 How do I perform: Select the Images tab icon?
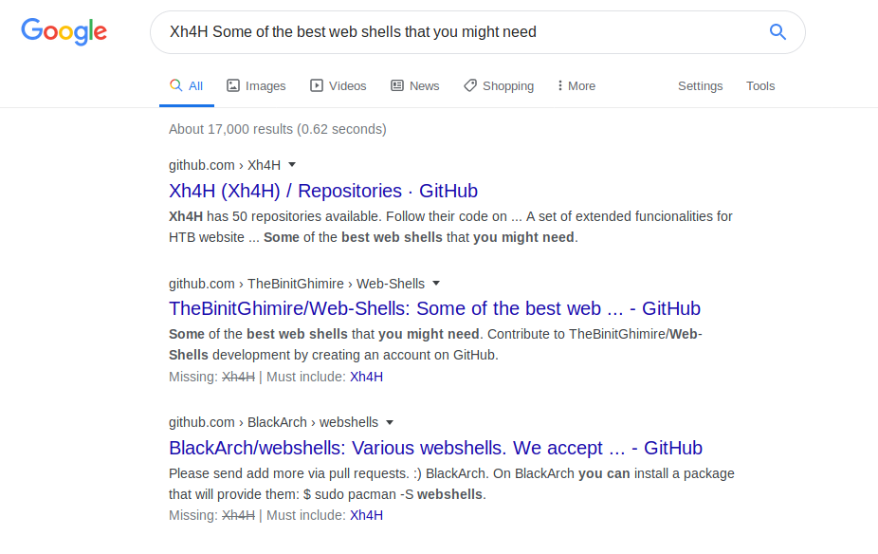[x=233, y=85]
